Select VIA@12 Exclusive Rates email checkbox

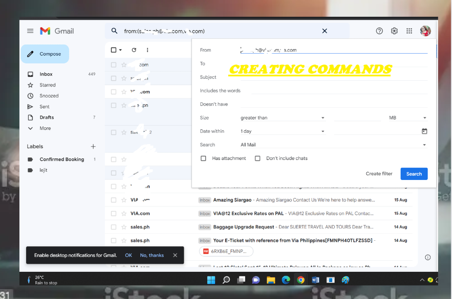(114, 214)
